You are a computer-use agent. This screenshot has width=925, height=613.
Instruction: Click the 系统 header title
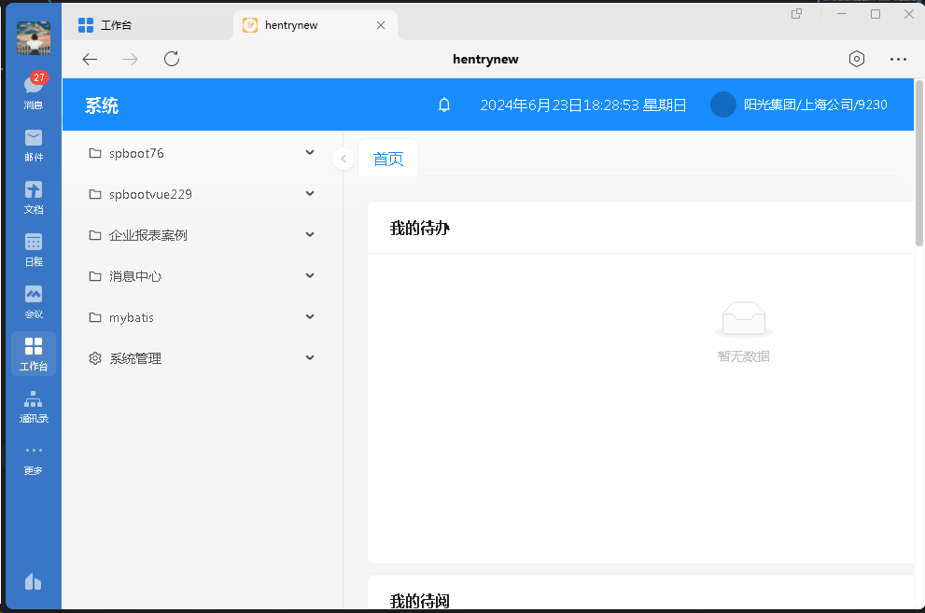coord(102,105)
